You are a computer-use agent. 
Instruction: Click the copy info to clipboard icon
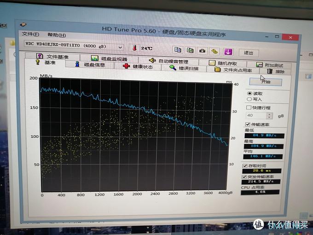click(178, 50)
